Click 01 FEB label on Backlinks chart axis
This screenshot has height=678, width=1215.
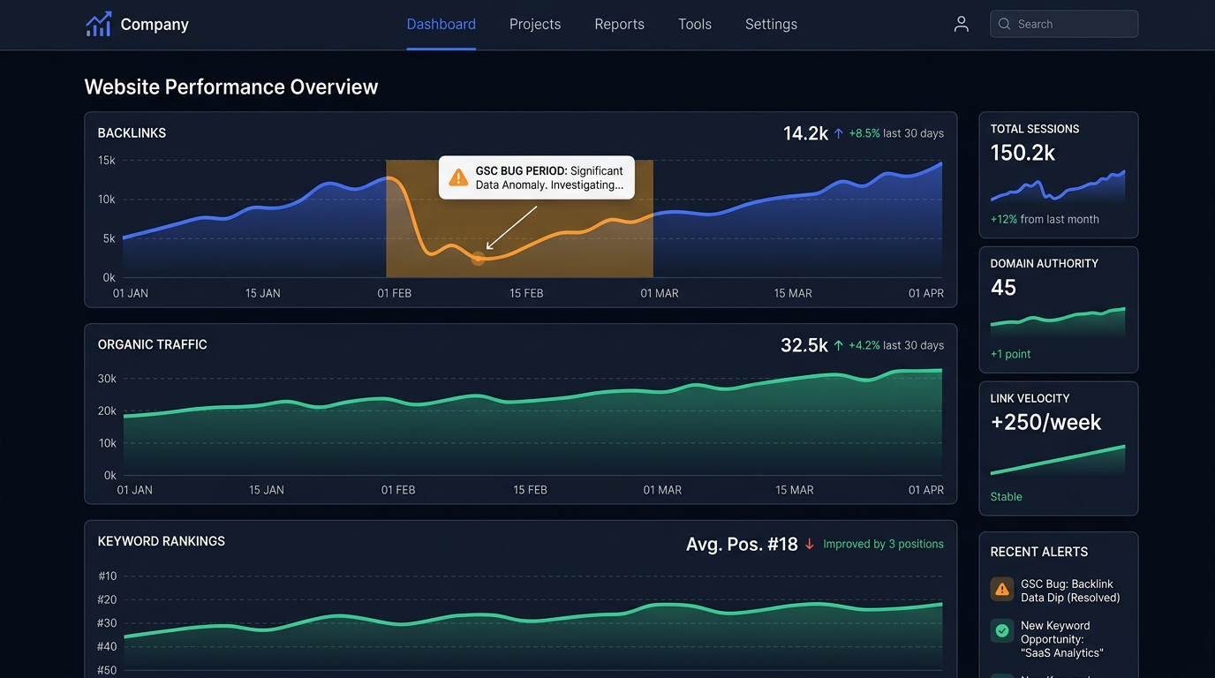[395, 293]
